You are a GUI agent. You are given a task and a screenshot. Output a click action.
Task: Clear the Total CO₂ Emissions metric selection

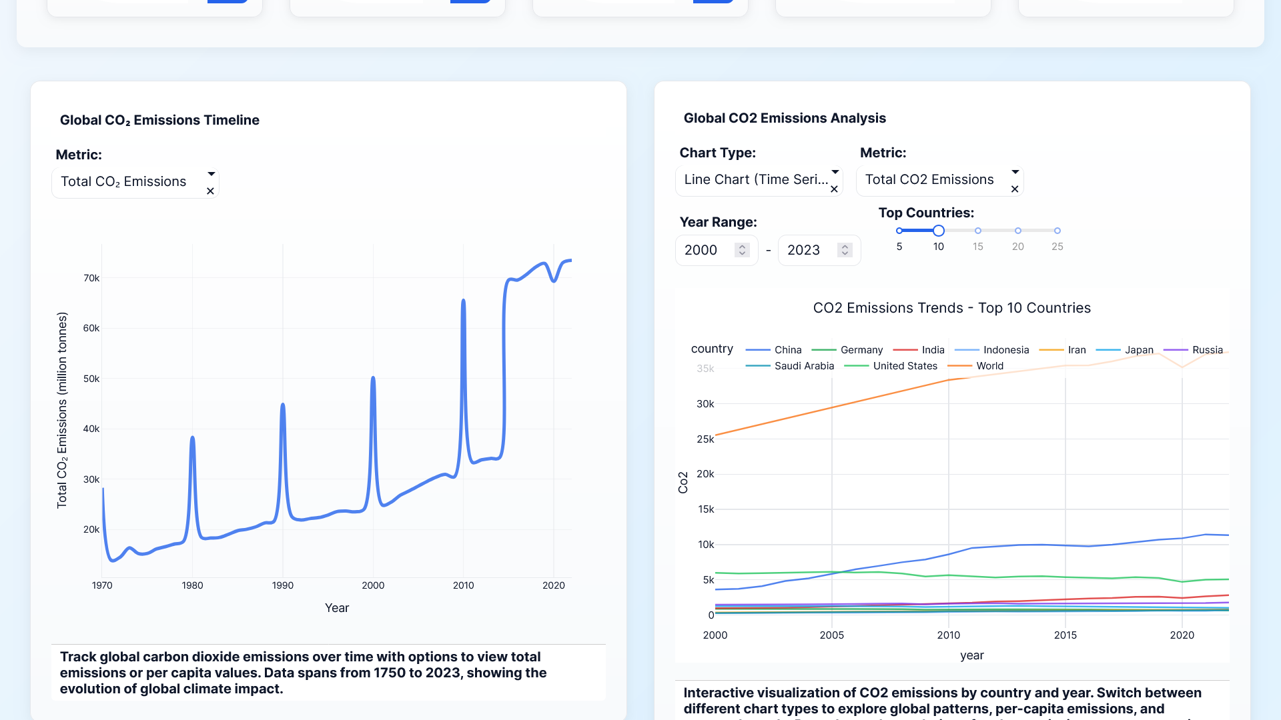[x=210, y=191]
